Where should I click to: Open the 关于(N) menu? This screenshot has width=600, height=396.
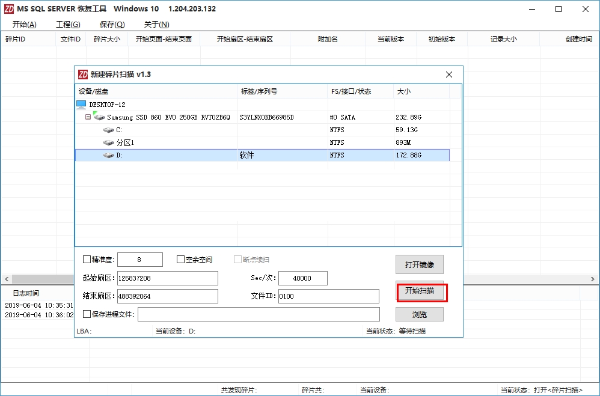(x=156, y=25)
